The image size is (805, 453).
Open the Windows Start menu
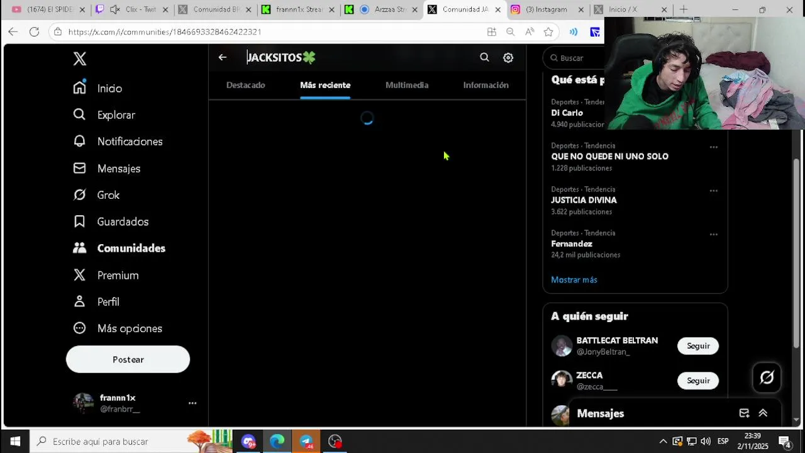15,441
